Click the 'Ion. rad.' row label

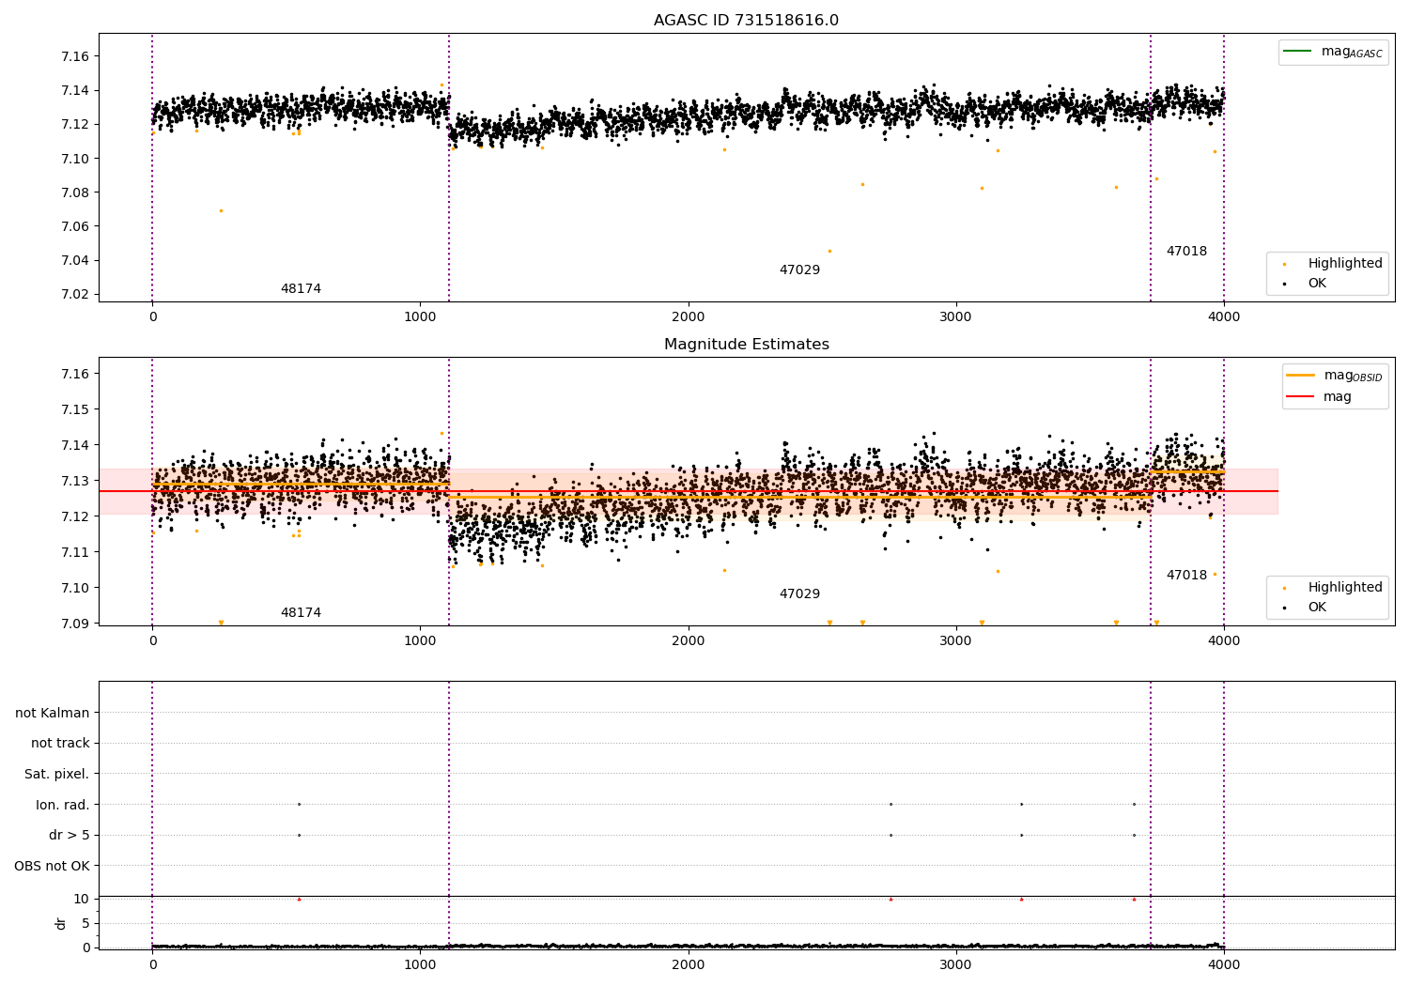[x=63, y=805]
